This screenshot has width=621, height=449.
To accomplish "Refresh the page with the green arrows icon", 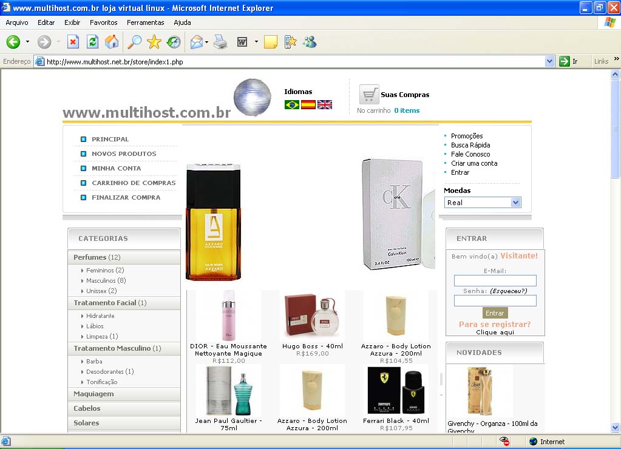I will 93,42.
